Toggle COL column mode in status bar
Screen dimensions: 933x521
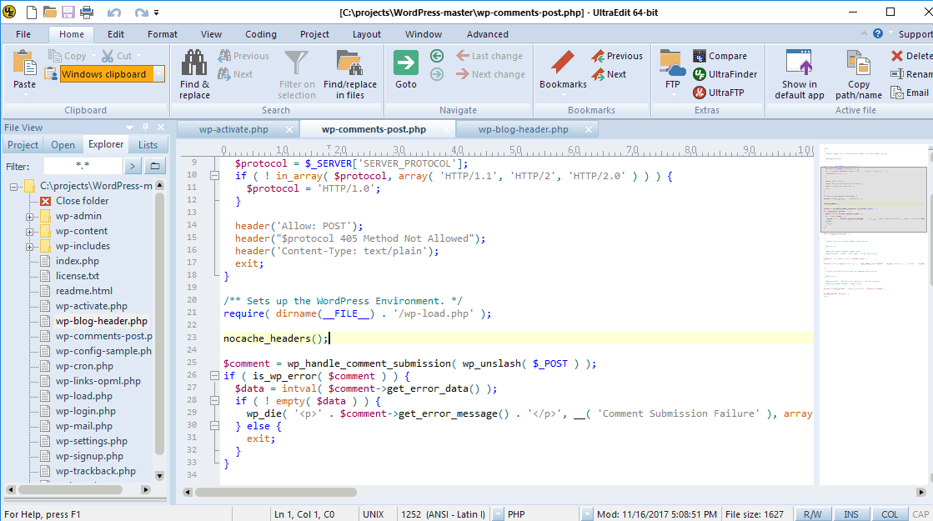click(890, 514)
